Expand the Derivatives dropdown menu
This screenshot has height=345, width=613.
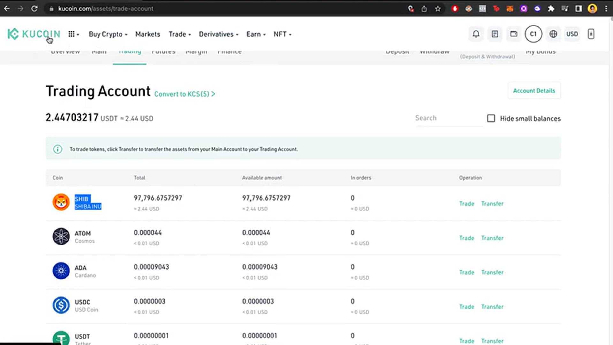point(218,34)
